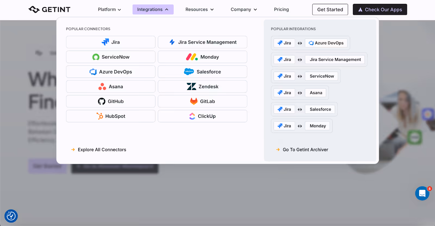Click the bidirectional arrow in the Asana row
The image size is (435, 226).
point(300,93)
